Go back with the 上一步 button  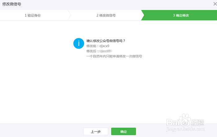click(x=96, y=131)
